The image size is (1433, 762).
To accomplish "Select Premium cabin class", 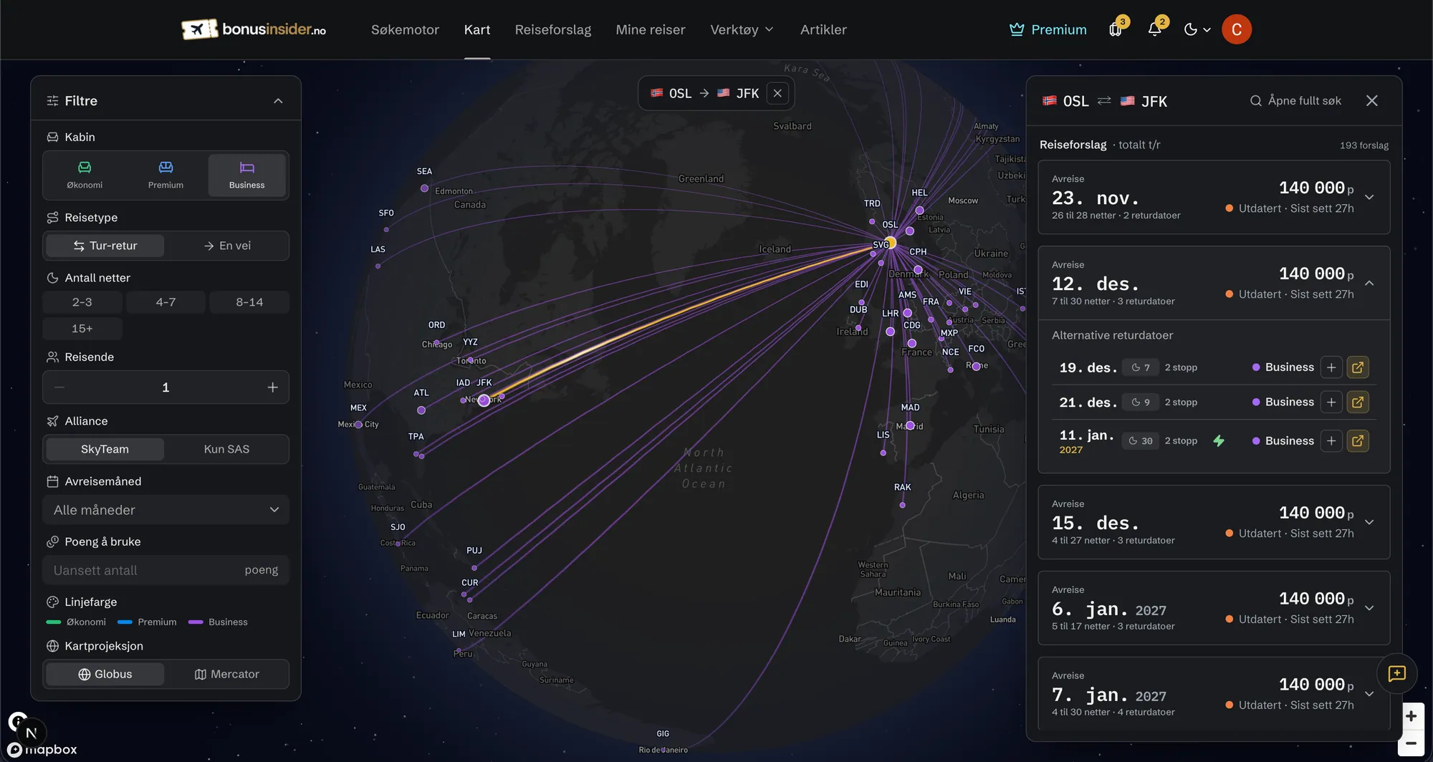I will [166, 175].
